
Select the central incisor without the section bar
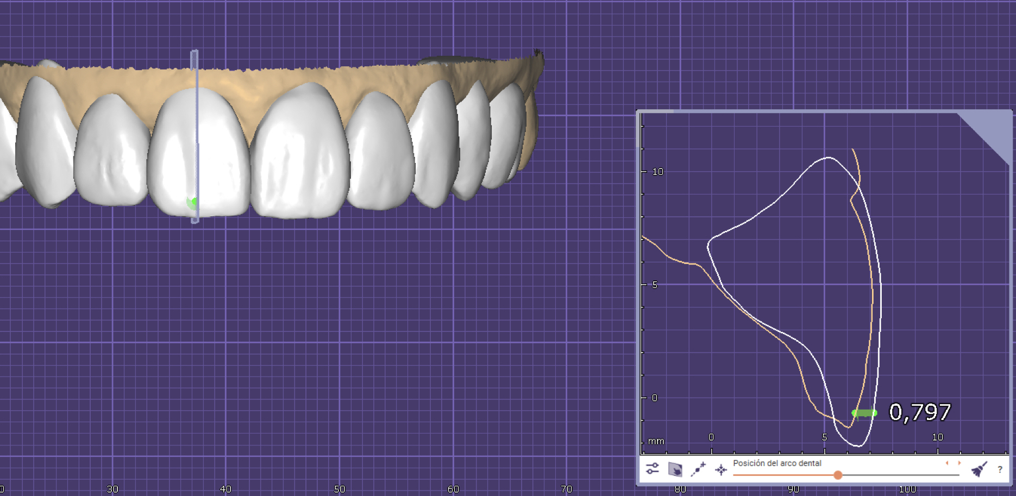(x=299, y=158)
